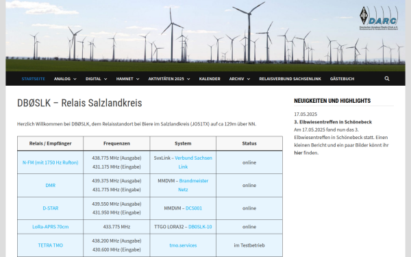Select the '439.550 MHz (Ausgabe)' text
411x257 pixels.
click(116, 204)
